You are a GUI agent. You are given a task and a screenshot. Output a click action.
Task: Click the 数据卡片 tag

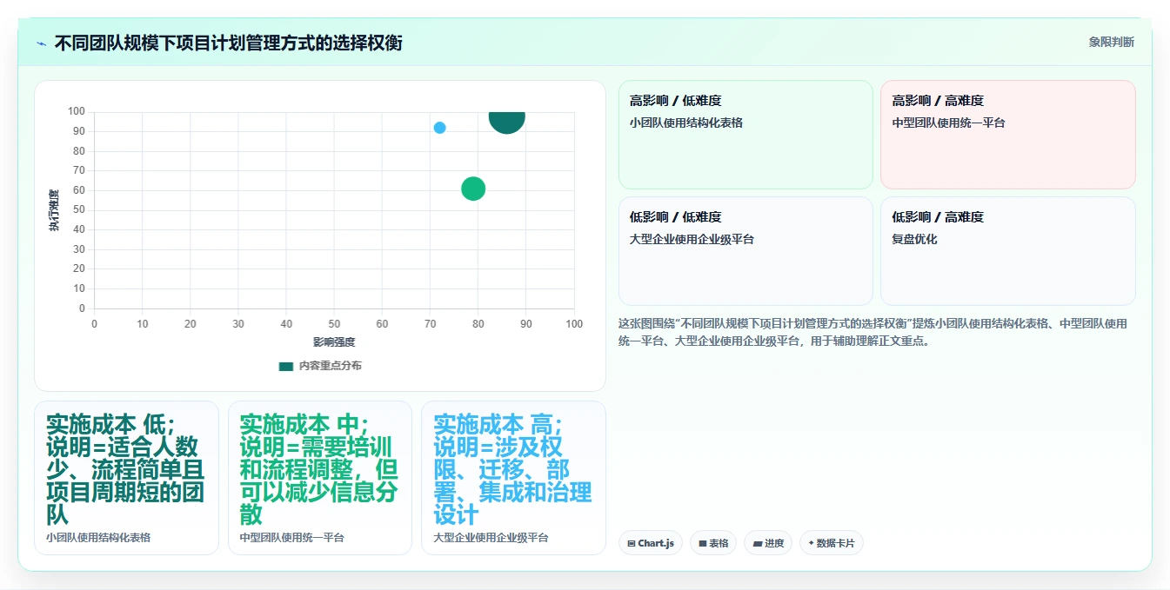[832, 543]
